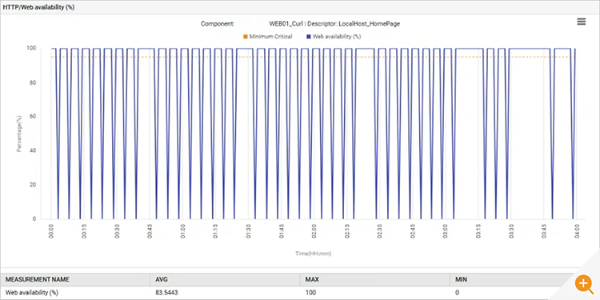
Task: Click the 00:00 time axis label
Action: point(51,231)
